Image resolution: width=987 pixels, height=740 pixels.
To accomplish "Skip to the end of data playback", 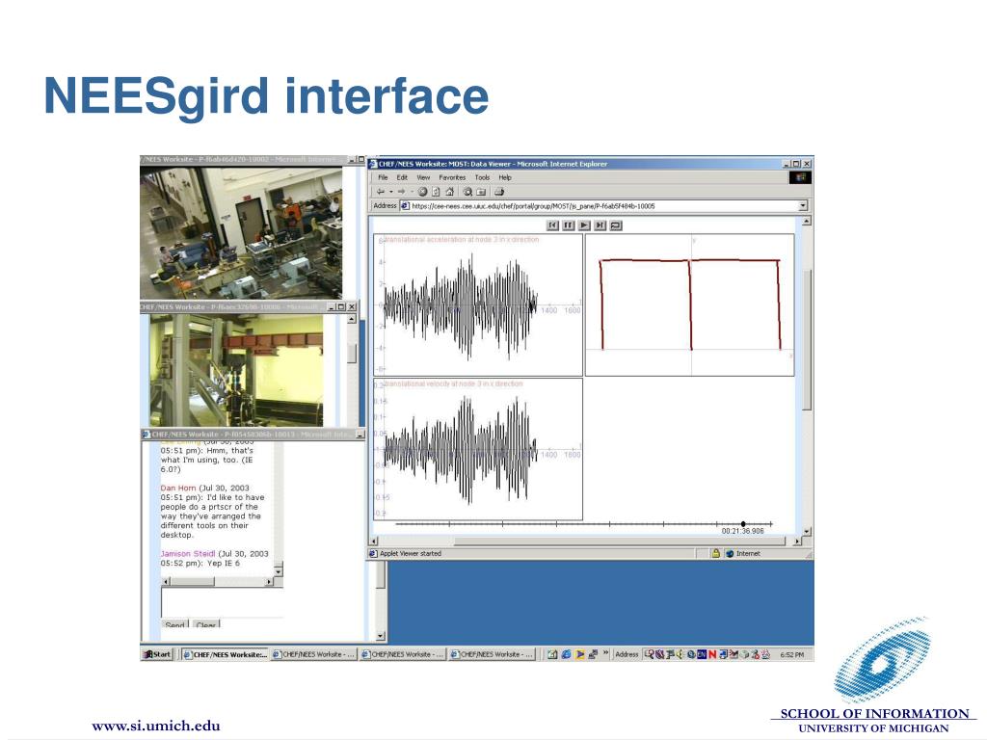I will point(600,225).
